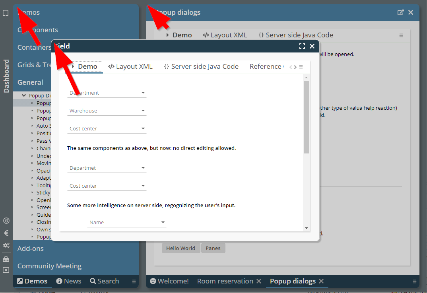Image resolution: width=427 pixels, height=293 pixels.
Task: Expand the Warehouse combo box
Action: (x=143, y=111)
